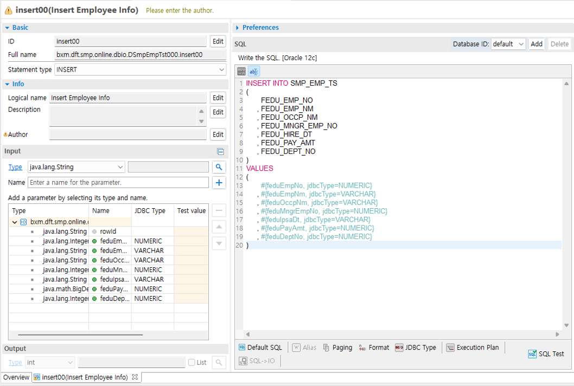Click the parameter table's horizontal scrollbar
Image resolution: width=574 pixels, height=386 pixels.
pyautogui.click(x=81, y=334)
